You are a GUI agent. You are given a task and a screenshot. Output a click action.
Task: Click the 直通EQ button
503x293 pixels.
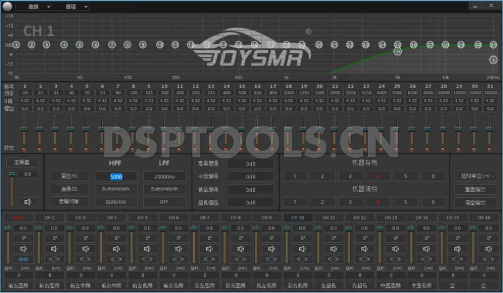(x=69, y=189)
